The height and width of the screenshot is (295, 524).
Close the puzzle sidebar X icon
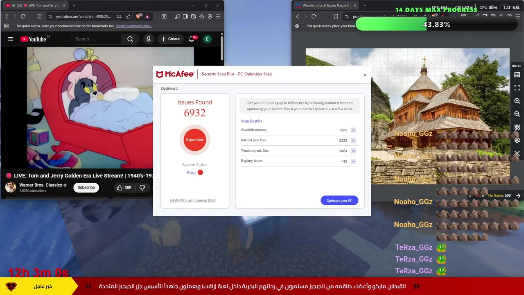pyautogui.click(x=517, y=153)
